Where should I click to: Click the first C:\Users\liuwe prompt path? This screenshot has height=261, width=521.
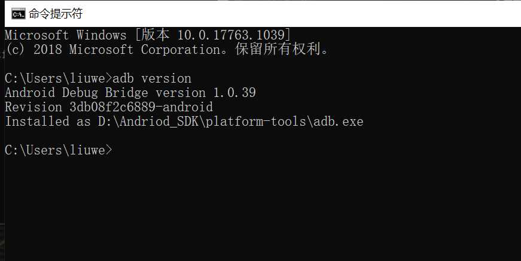(x=55, y=78)
